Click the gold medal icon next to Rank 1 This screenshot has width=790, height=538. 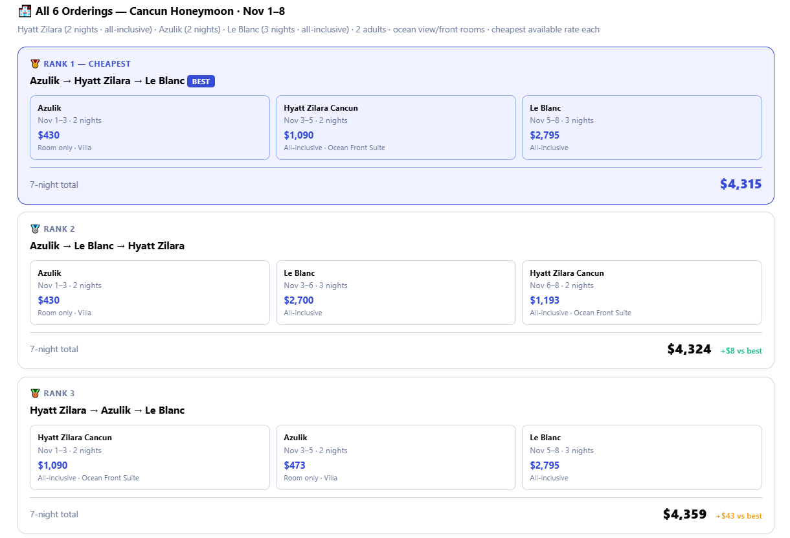[x=35, y=63]
